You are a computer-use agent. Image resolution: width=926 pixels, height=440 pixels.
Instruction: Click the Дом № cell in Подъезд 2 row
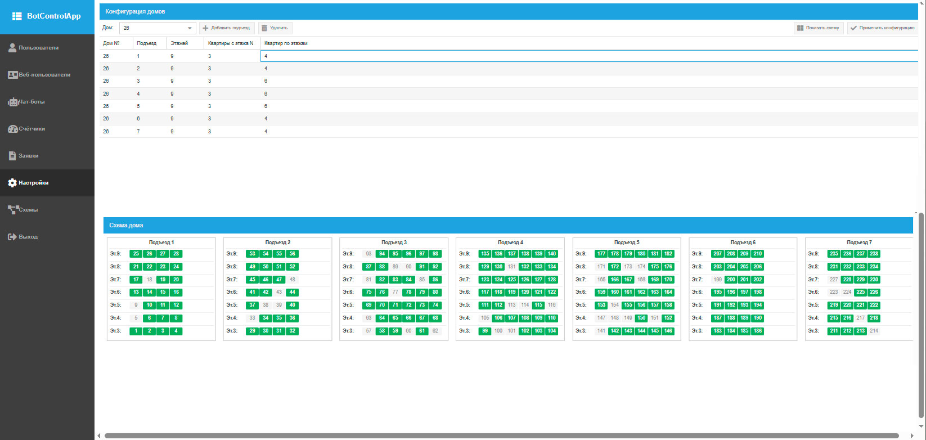(116, 69)
